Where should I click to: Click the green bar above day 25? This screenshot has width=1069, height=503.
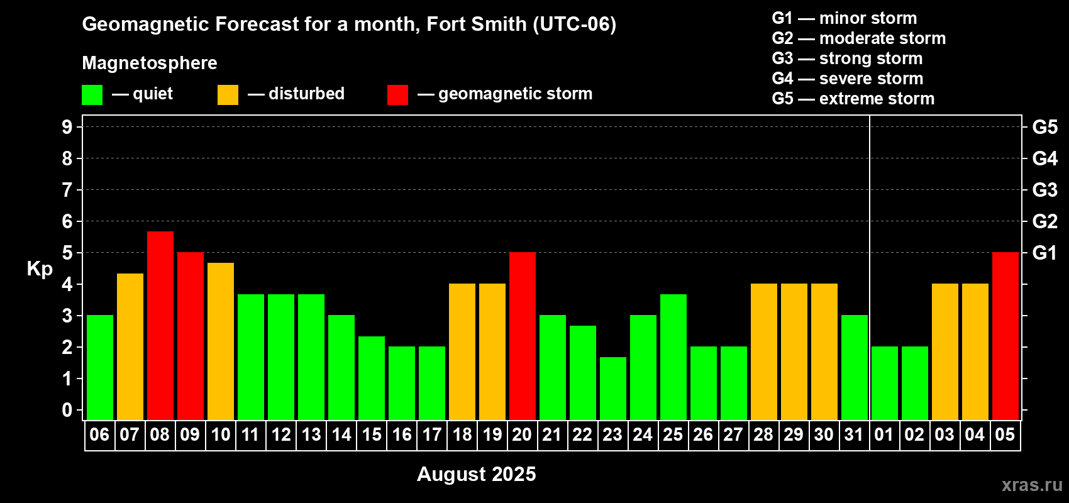coord(673,357)
